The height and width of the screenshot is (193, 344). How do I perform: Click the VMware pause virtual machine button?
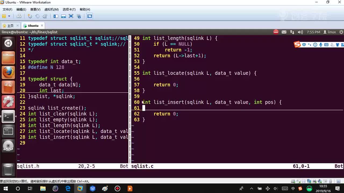[4, 16]
